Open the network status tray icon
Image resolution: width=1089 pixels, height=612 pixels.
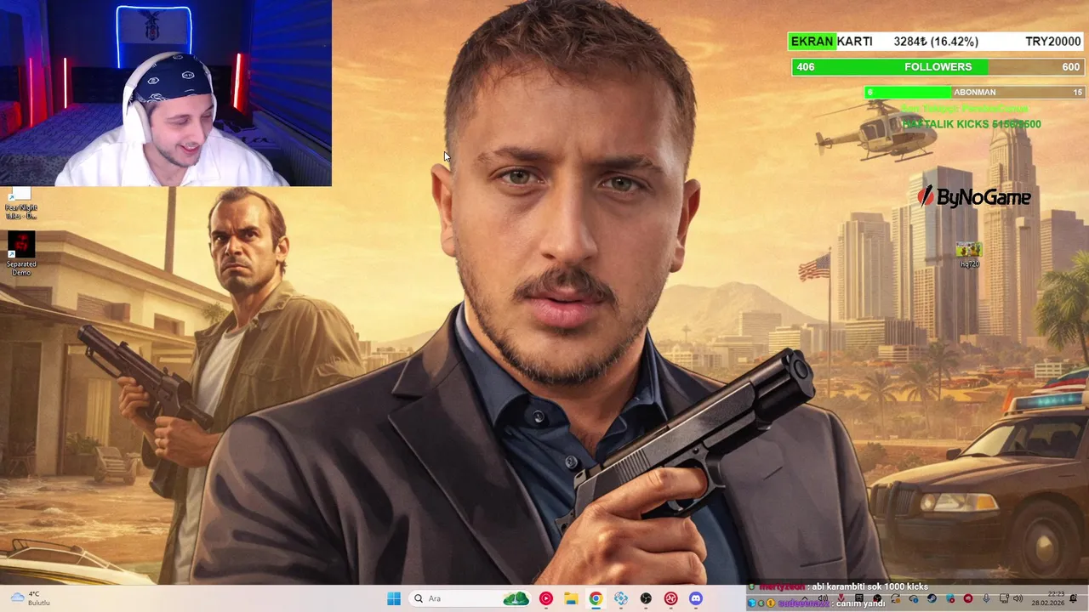tap(1004, 598)
